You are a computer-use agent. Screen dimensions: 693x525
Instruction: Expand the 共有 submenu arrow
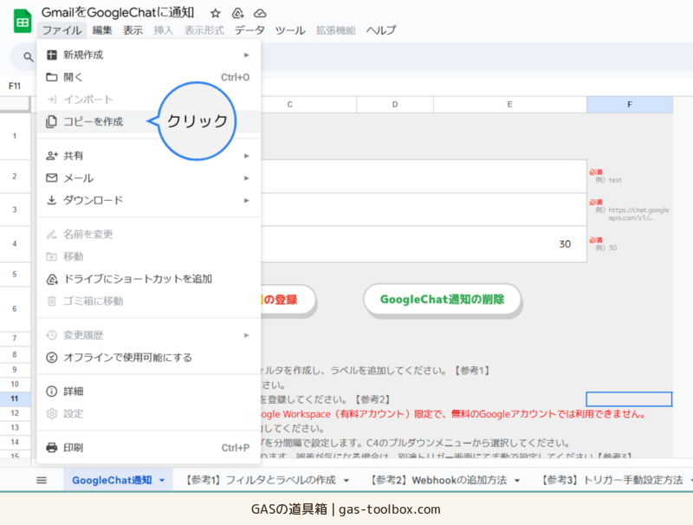[x=247, y=156]
